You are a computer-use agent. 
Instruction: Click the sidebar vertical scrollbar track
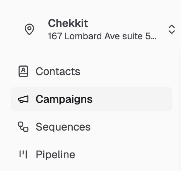tap(179, 112)
